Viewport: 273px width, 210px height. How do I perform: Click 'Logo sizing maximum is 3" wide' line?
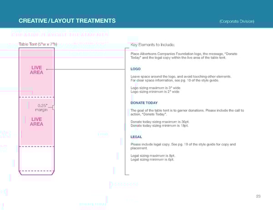pos(155,88)
